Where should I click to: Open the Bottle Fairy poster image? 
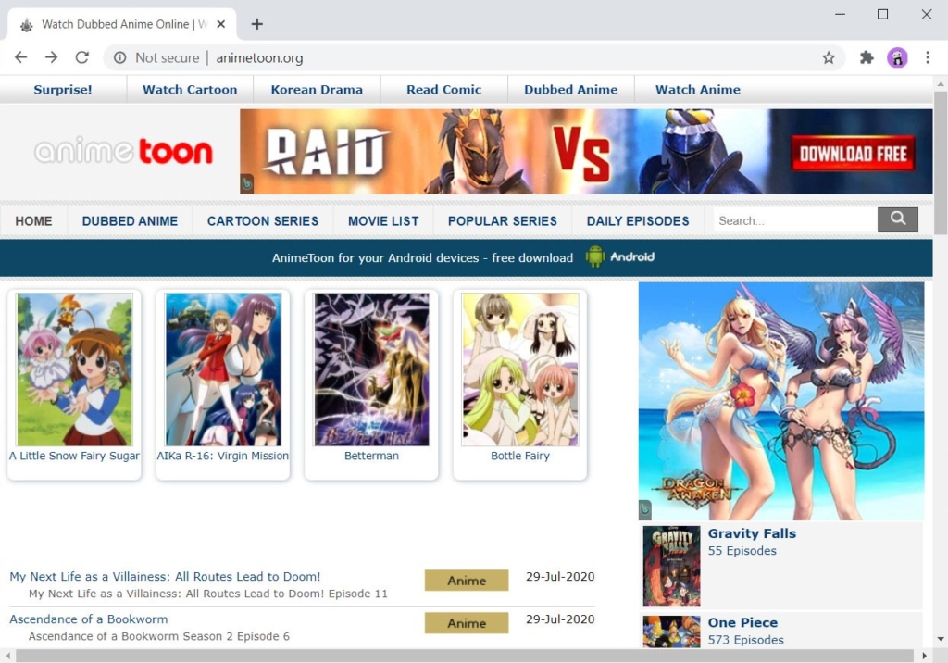520,369
